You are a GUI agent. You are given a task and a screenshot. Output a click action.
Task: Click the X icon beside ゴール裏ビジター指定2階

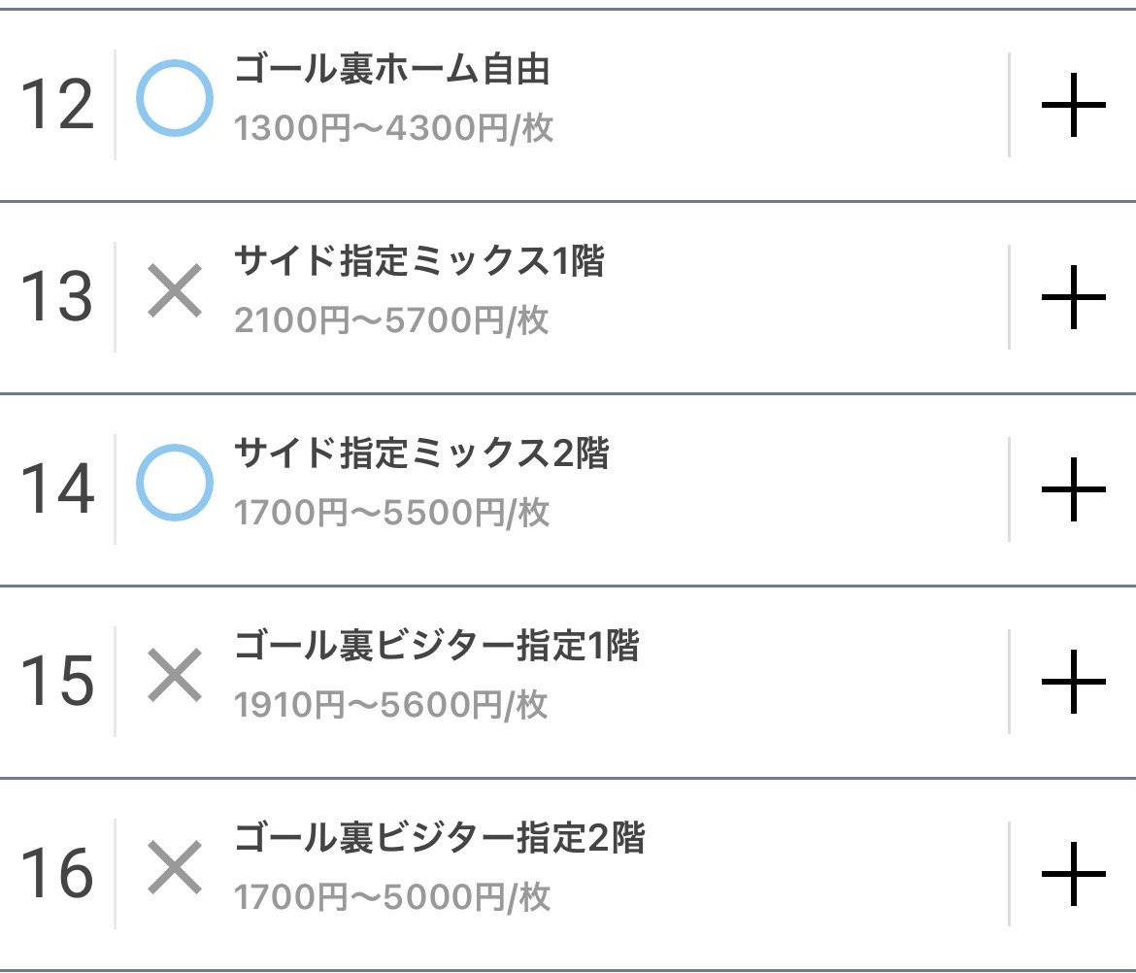click(x=175, y=867)
